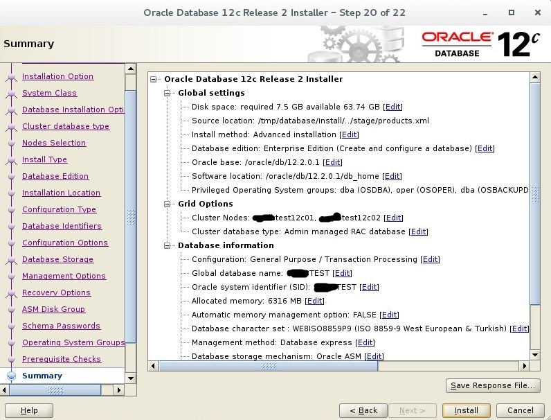The width and height of the screenshot is (551, 420).
Task: Click summary pane scroll up arrow
Action: click(535, 77)
